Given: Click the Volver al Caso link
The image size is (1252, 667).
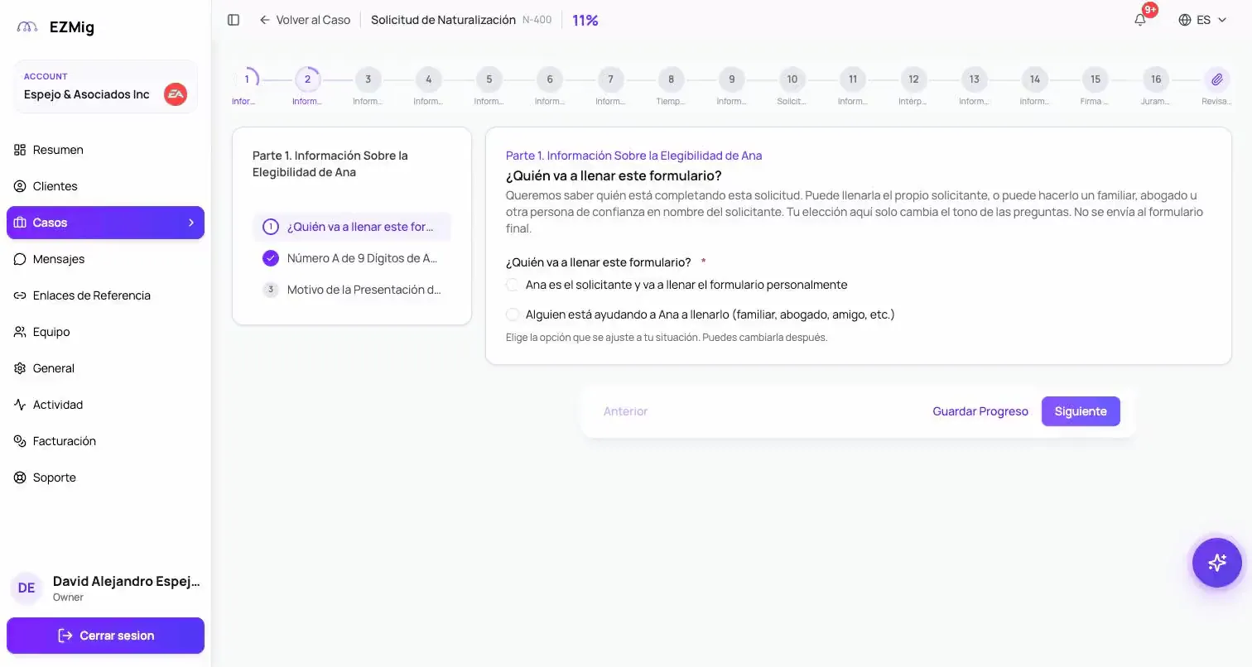Looking at the screenshot, I should pos(305,20).
